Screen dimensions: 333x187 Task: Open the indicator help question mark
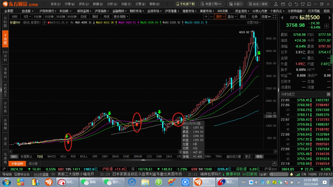tap(44, 23)
